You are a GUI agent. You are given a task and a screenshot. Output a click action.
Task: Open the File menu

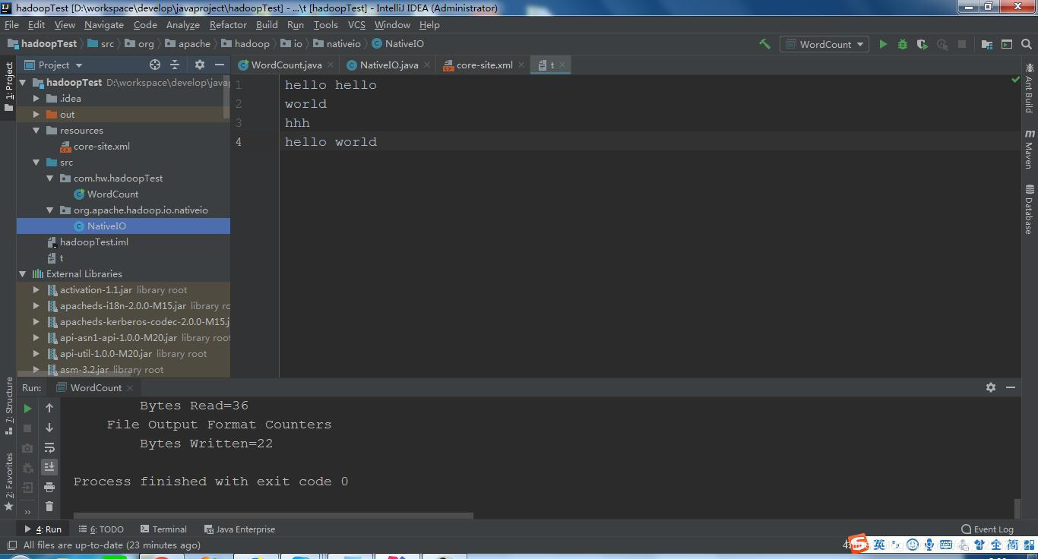click(x=11, y=24)
